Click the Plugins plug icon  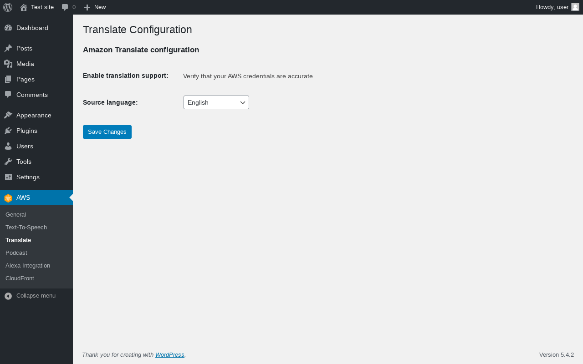tap(8, 131)
